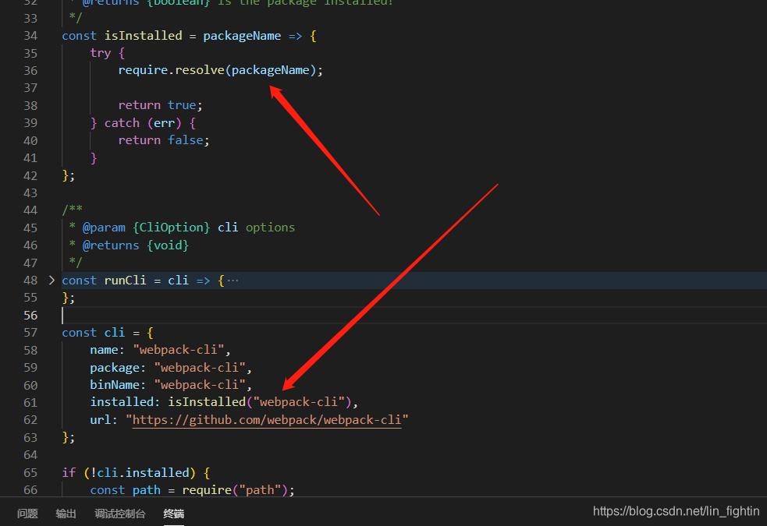767x526 pixels.
Task: Expand the folded runCli function
Action: tap(51, 281)
